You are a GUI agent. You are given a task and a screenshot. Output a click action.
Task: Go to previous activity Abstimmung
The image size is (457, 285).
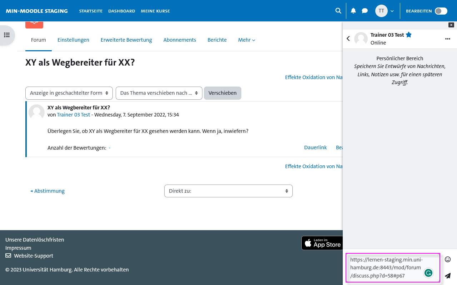[x=47, y=191]
